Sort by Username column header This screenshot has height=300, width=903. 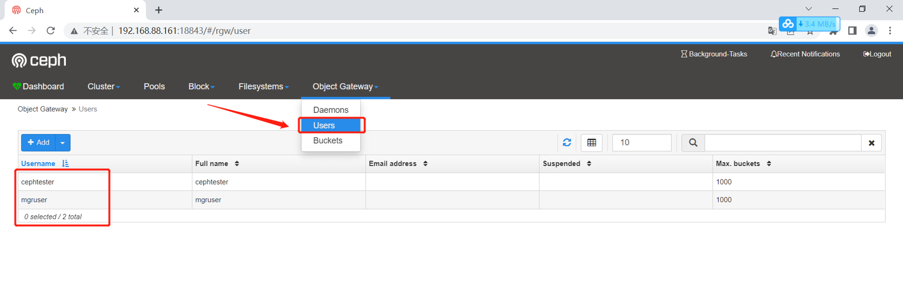(38, 164)
